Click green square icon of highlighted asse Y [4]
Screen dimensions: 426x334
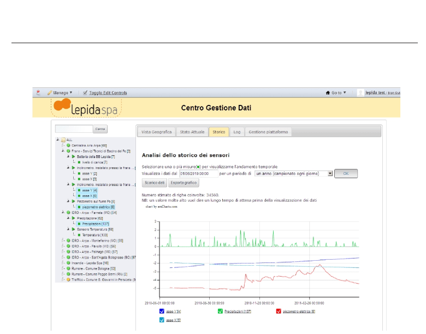click(x=79, y=190)
